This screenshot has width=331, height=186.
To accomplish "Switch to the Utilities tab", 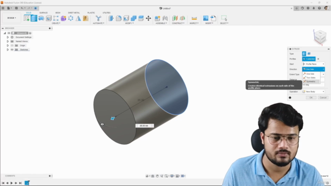I will click(x=107, y=13).
